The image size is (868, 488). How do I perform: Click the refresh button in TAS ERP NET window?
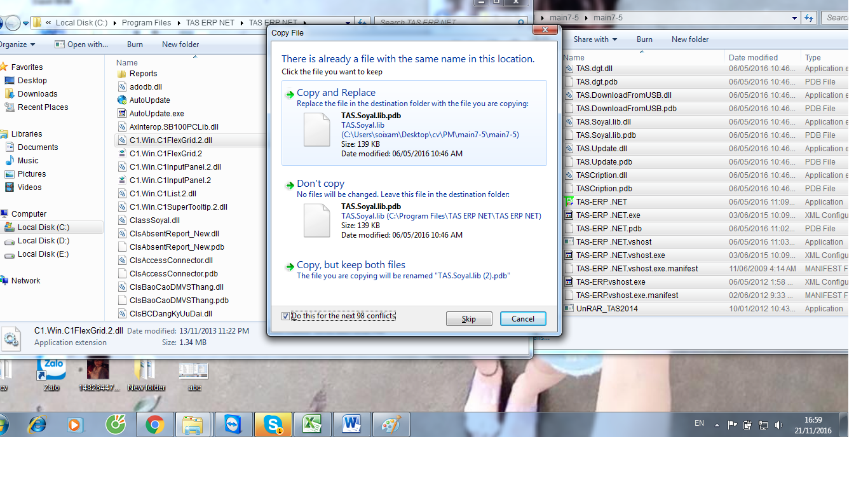[x=361, y=22]
